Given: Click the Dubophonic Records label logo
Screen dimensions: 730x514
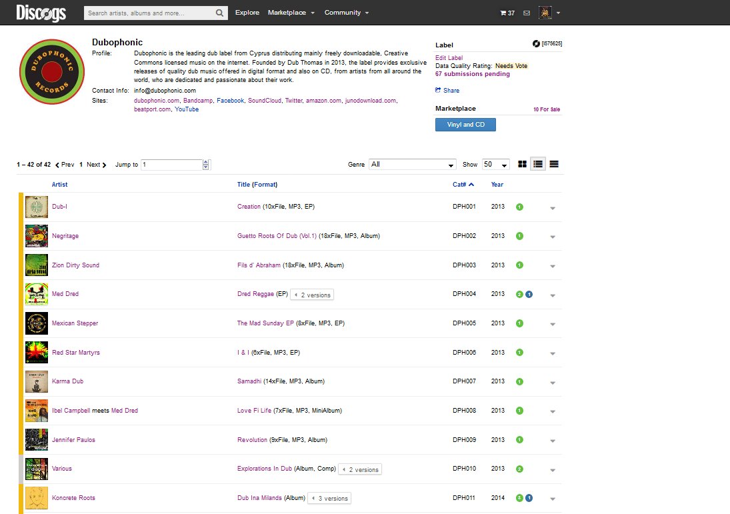Looking at the screenshot, I should click(52, 72).
